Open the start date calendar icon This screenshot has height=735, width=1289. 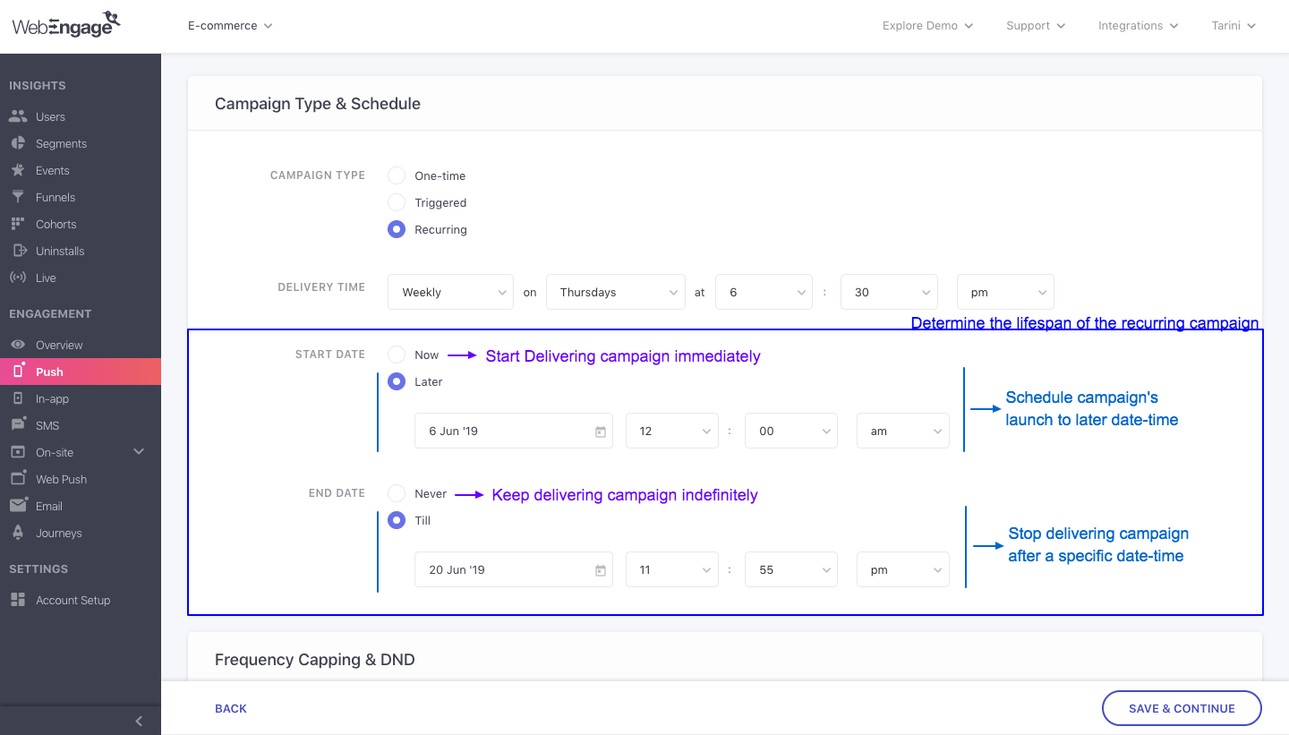pos(601,432)
